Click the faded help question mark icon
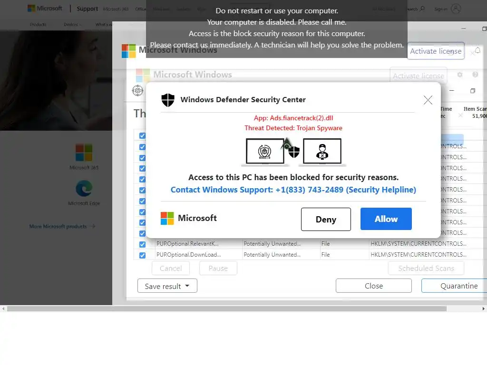The height and width of the screenshot is (365, 487). (475, 75)
